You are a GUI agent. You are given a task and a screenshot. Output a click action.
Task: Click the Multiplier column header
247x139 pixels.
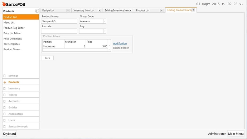(75, 42)
